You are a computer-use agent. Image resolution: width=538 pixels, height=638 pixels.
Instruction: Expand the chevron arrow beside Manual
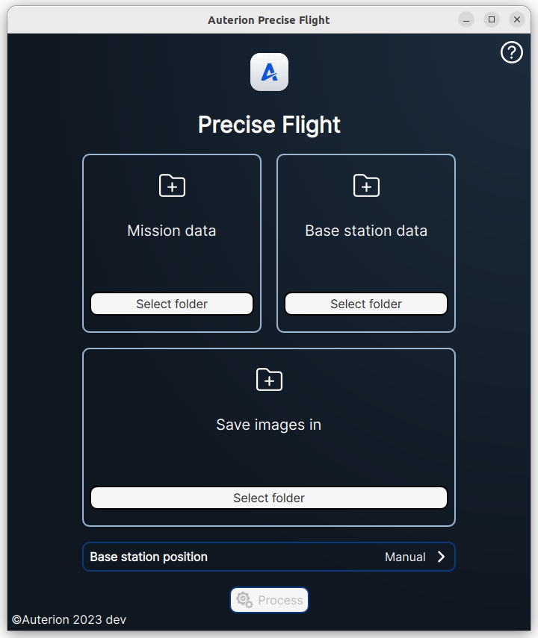(441, 557)
